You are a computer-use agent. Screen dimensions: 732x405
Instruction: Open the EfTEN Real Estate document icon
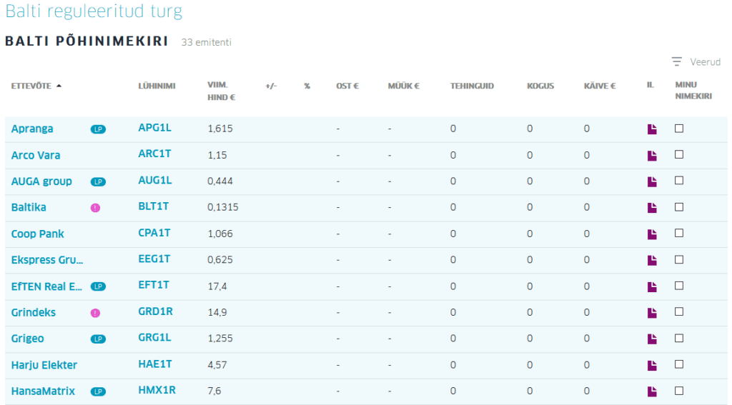coord(652,287)
